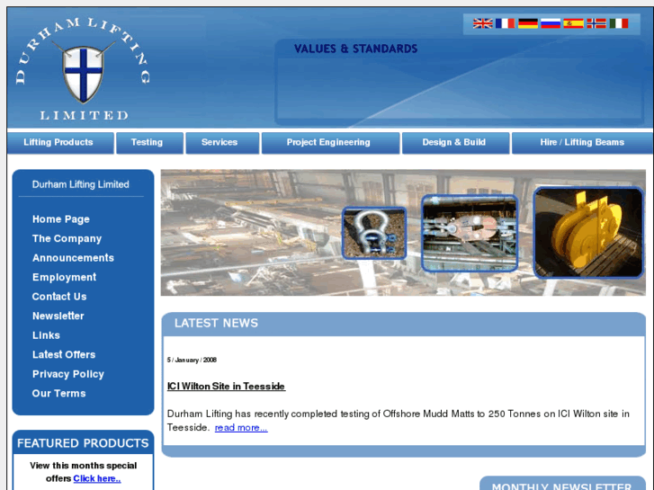This screenshot has height=490, width=654.
Task: Open Privacy Policy sidebar link
Action: click(68, 374)
